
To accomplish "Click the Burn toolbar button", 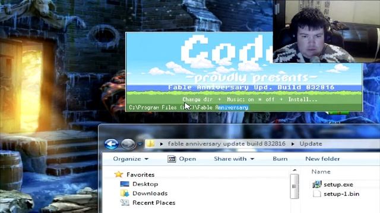I will (x=280, y=159).
